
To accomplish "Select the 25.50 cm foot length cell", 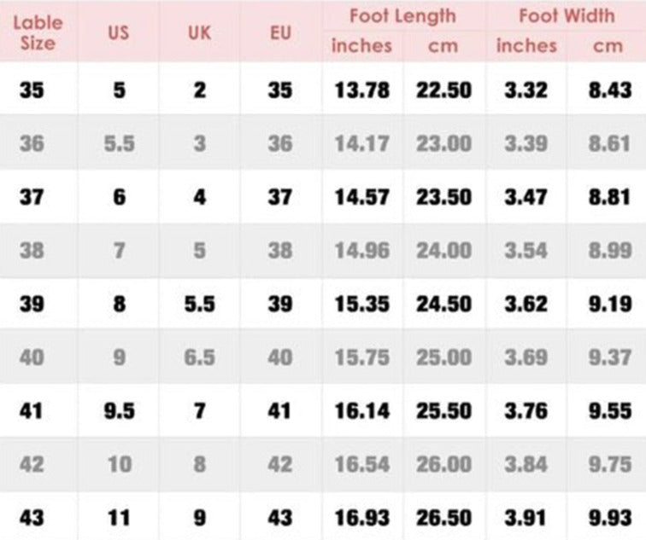I will (443, 411).
